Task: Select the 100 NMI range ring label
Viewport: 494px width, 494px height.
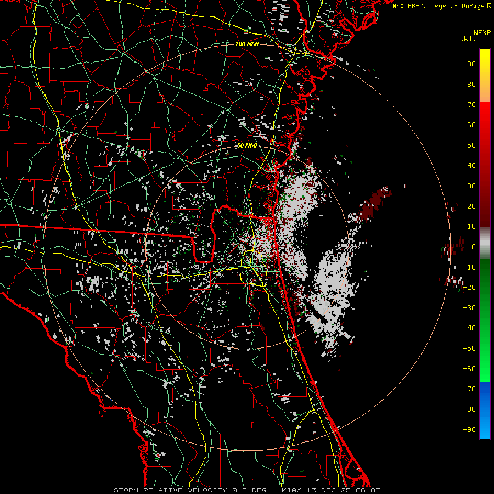Action: point(247,44)
